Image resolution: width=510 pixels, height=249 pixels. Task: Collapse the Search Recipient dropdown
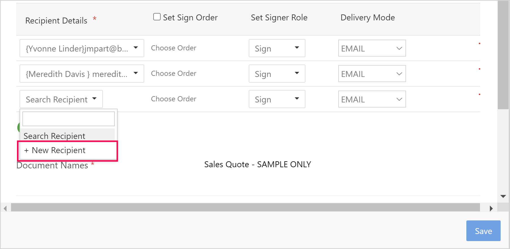tap(61, 99)
